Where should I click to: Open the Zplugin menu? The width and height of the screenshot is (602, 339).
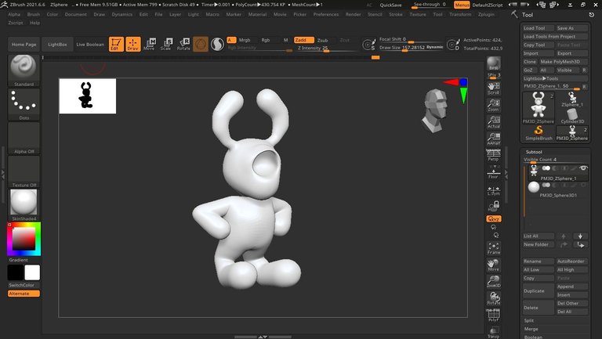(486, 14)
